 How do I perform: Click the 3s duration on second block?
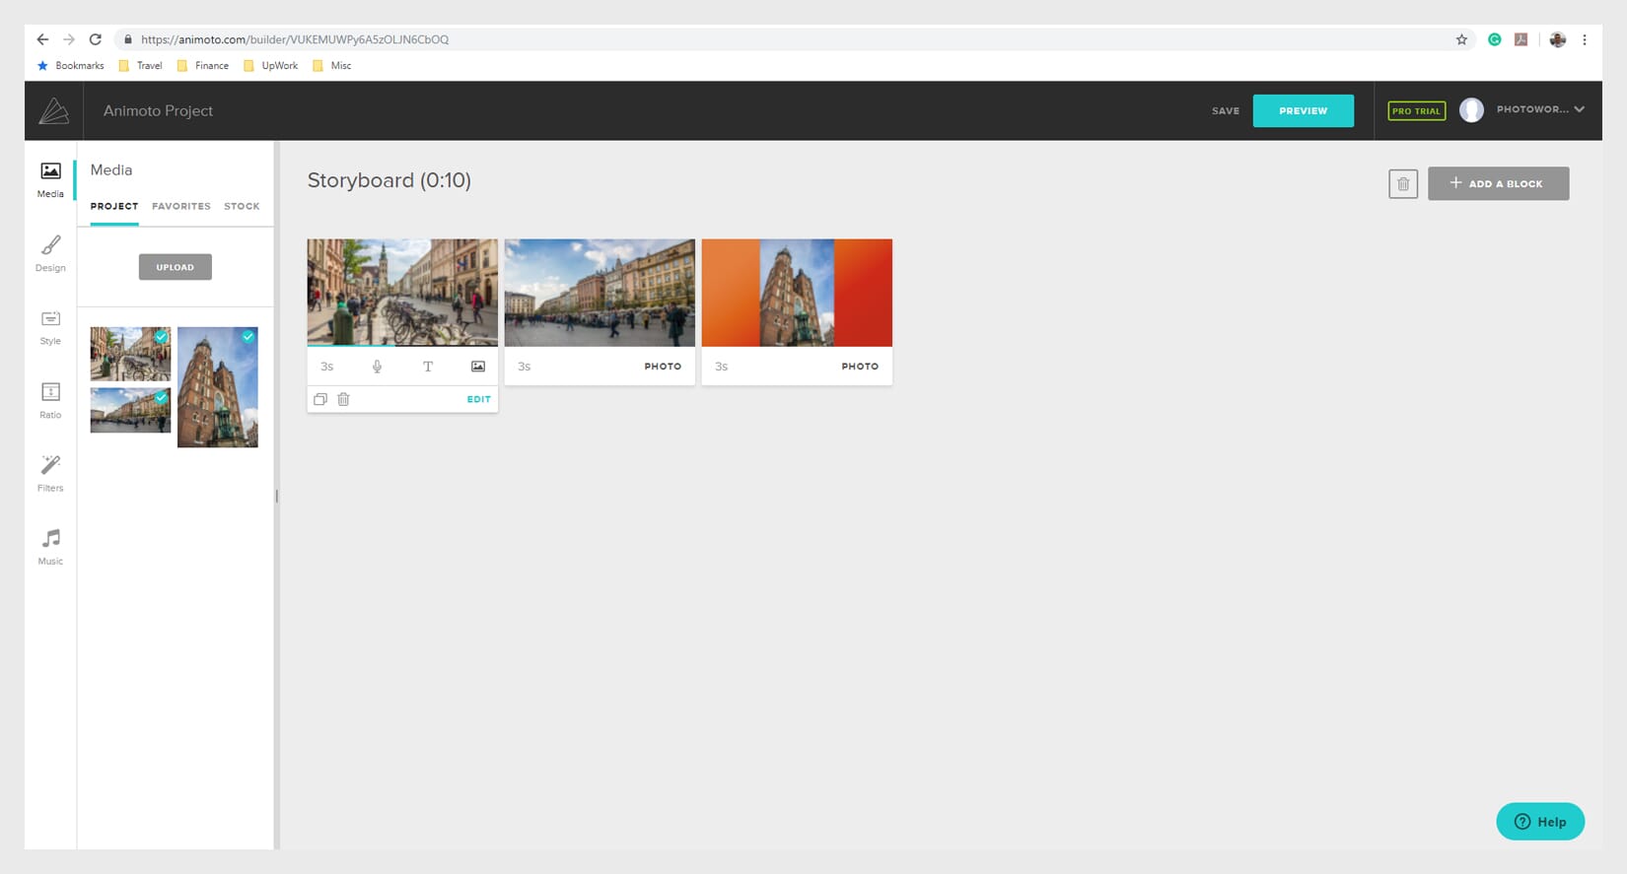(x=524, y=367)
